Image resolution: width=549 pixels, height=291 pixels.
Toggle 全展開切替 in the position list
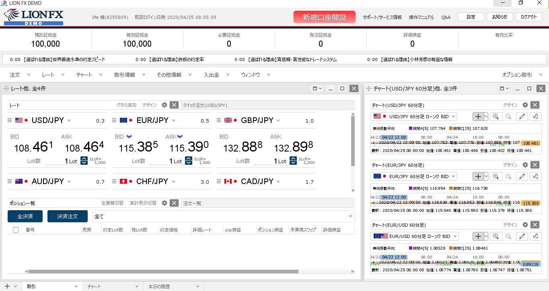112,203
